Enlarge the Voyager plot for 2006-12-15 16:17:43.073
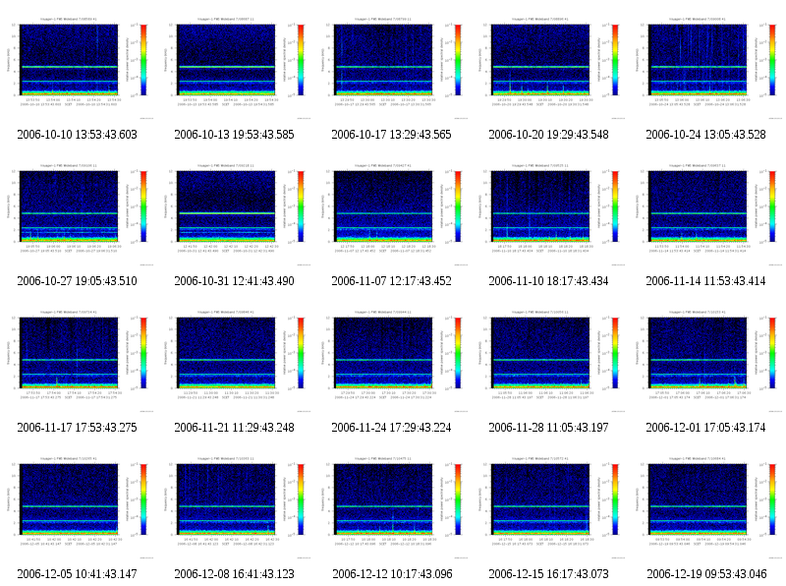Screen dimensions: 786x586 coord(551,506)
